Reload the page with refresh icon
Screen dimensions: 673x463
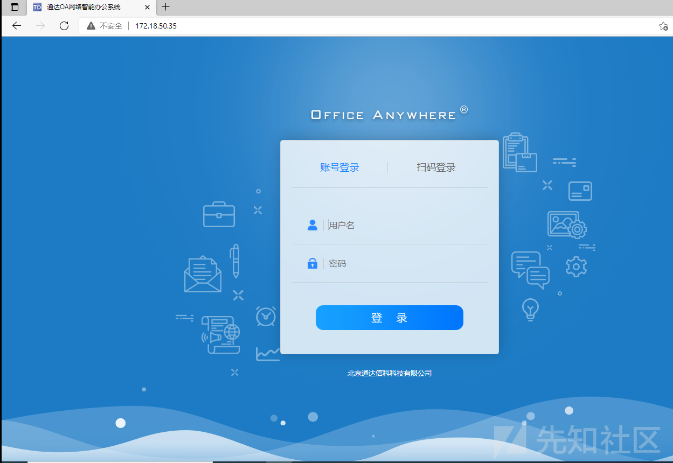64,26
